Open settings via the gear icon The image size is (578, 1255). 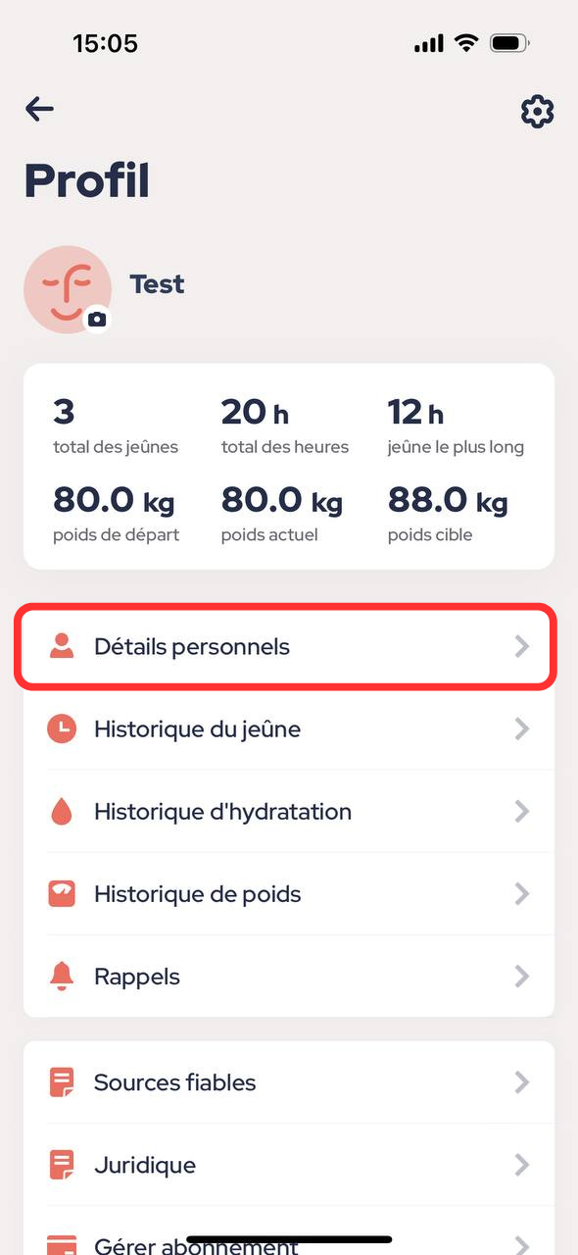537,112
